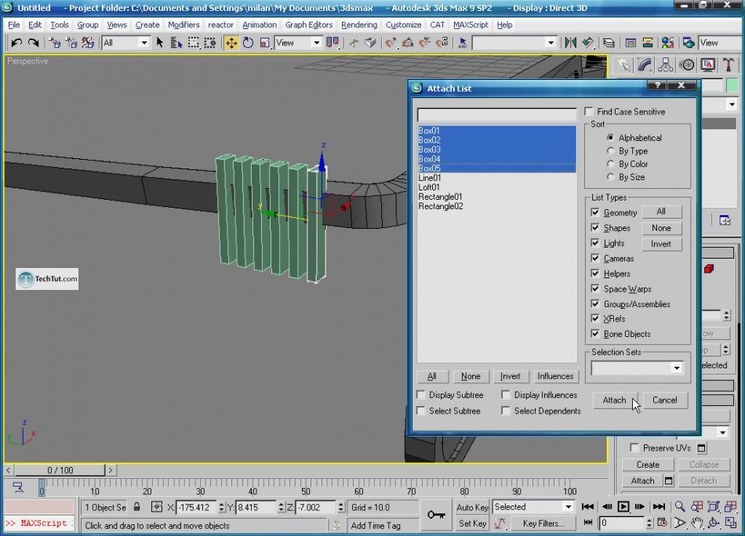Tick the Display Subtree checkbox

[x=421, y=395]
